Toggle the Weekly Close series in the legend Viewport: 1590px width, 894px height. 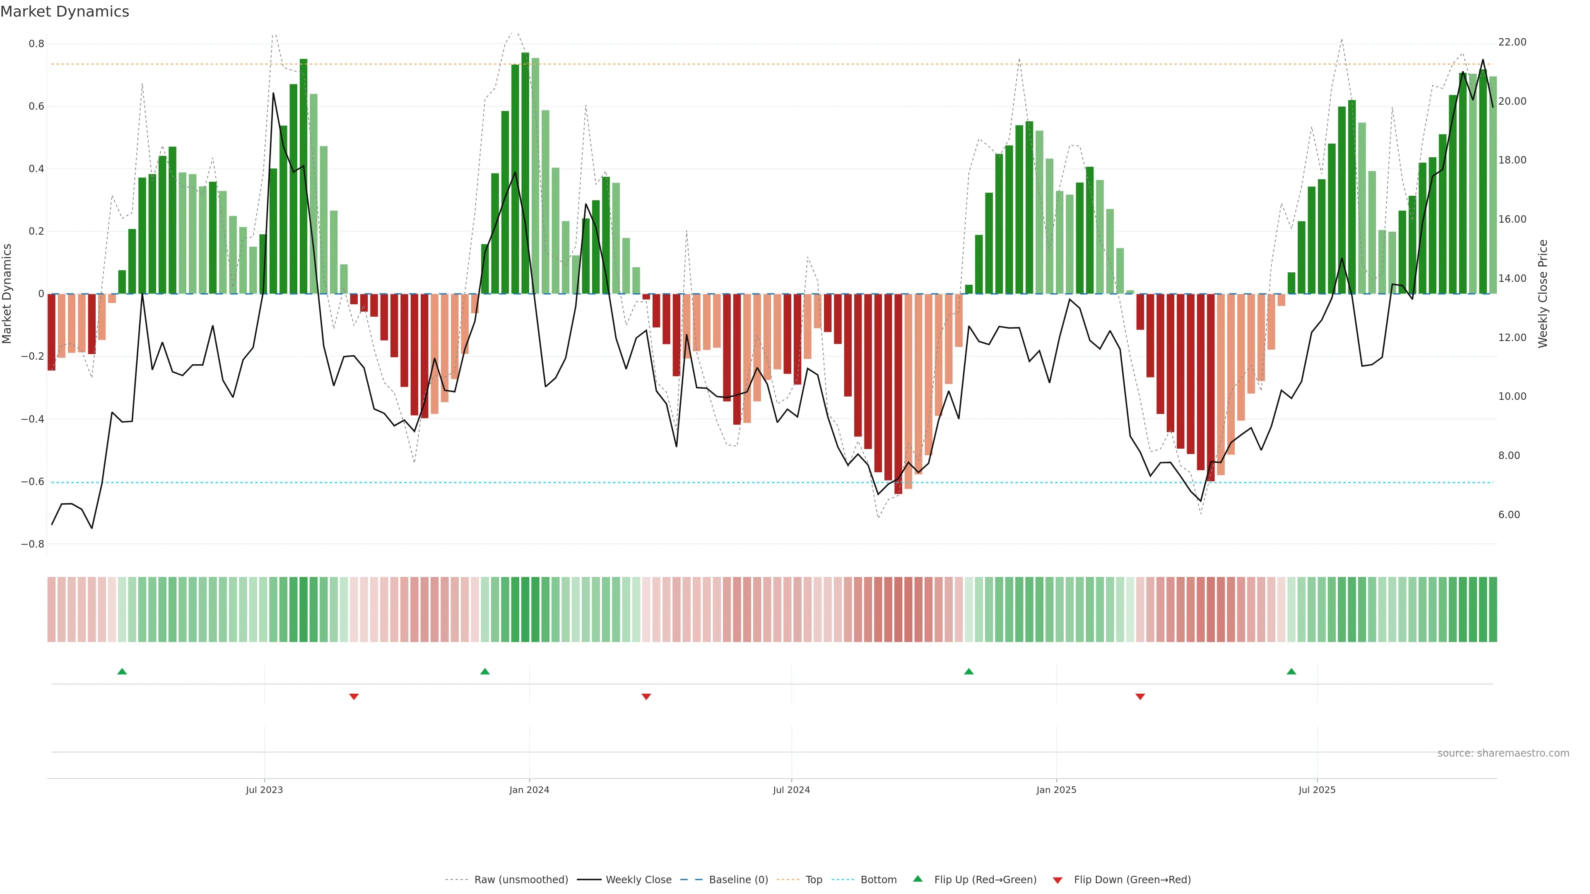pos(638,880)
